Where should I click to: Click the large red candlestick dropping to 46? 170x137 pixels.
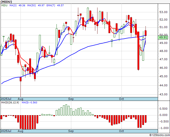click(x=138, y=51)
